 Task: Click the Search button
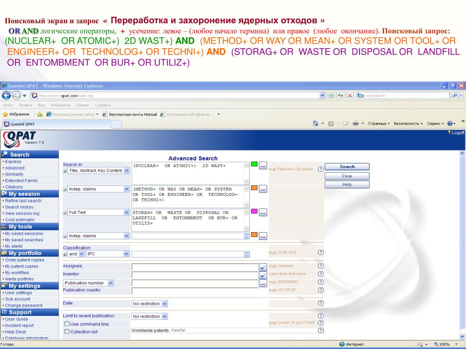point(347,167)
